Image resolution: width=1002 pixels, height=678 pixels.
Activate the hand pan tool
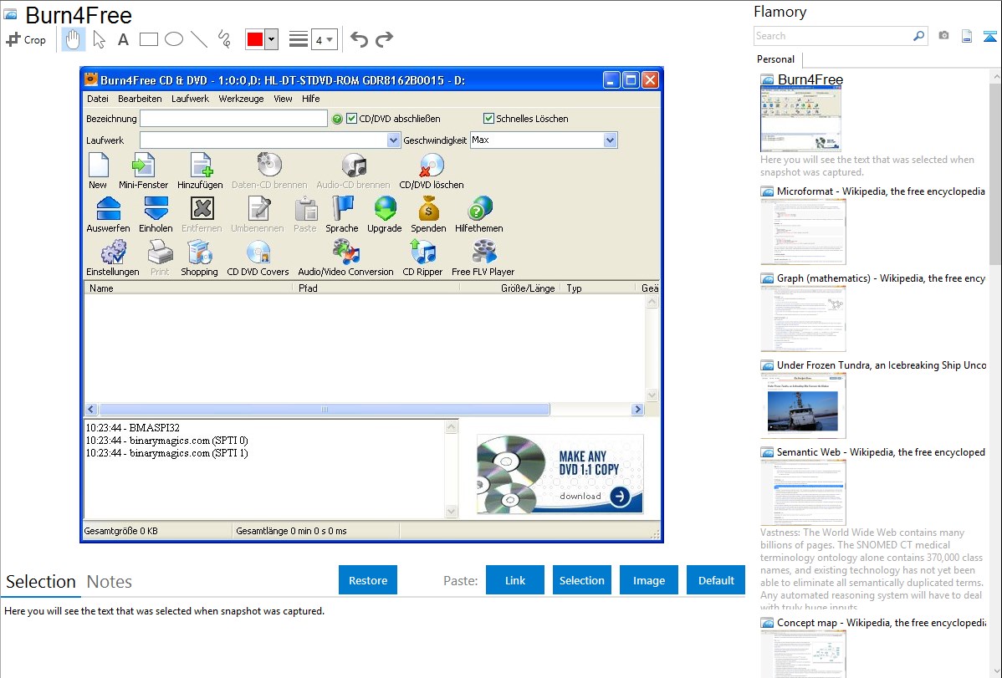pyautogui.click(x=73, y=39)
